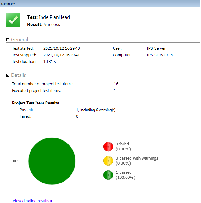Click the green pie chart
Viewport: 201px width, 203px height.
pyautogui.click(x=52, y=161)
